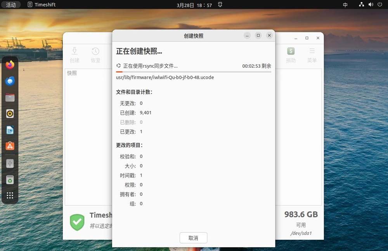Open the Donate toolbar icon

click(x=291, y=55)
